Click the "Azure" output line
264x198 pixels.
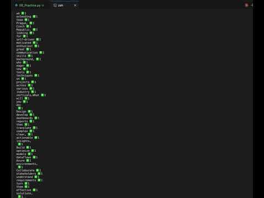coord(24,161)
